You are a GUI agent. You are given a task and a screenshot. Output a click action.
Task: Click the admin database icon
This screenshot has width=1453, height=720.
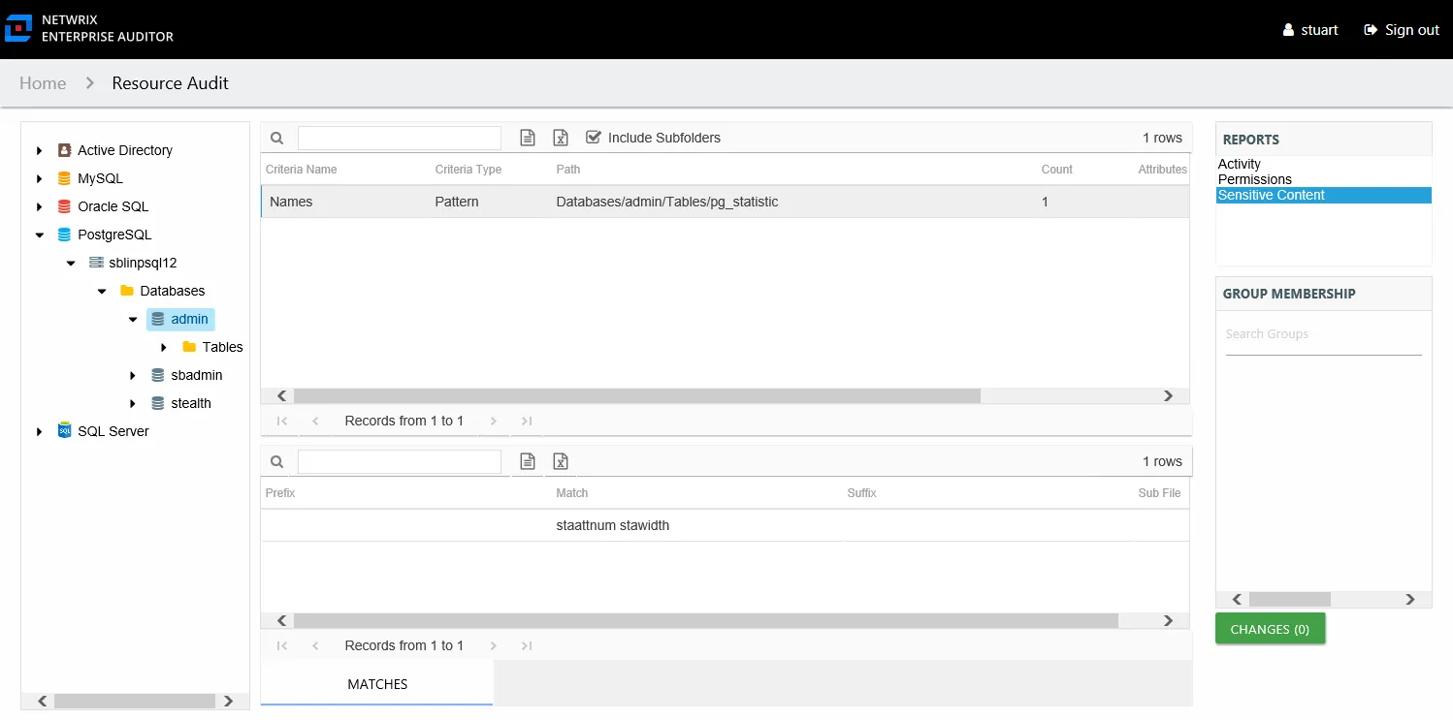158,319
